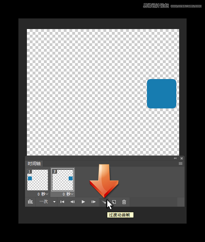Open timeline panel flyout menu

click(181, 163)
